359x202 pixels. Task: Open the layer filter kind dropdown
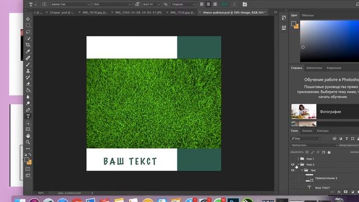tap(306, 139)
